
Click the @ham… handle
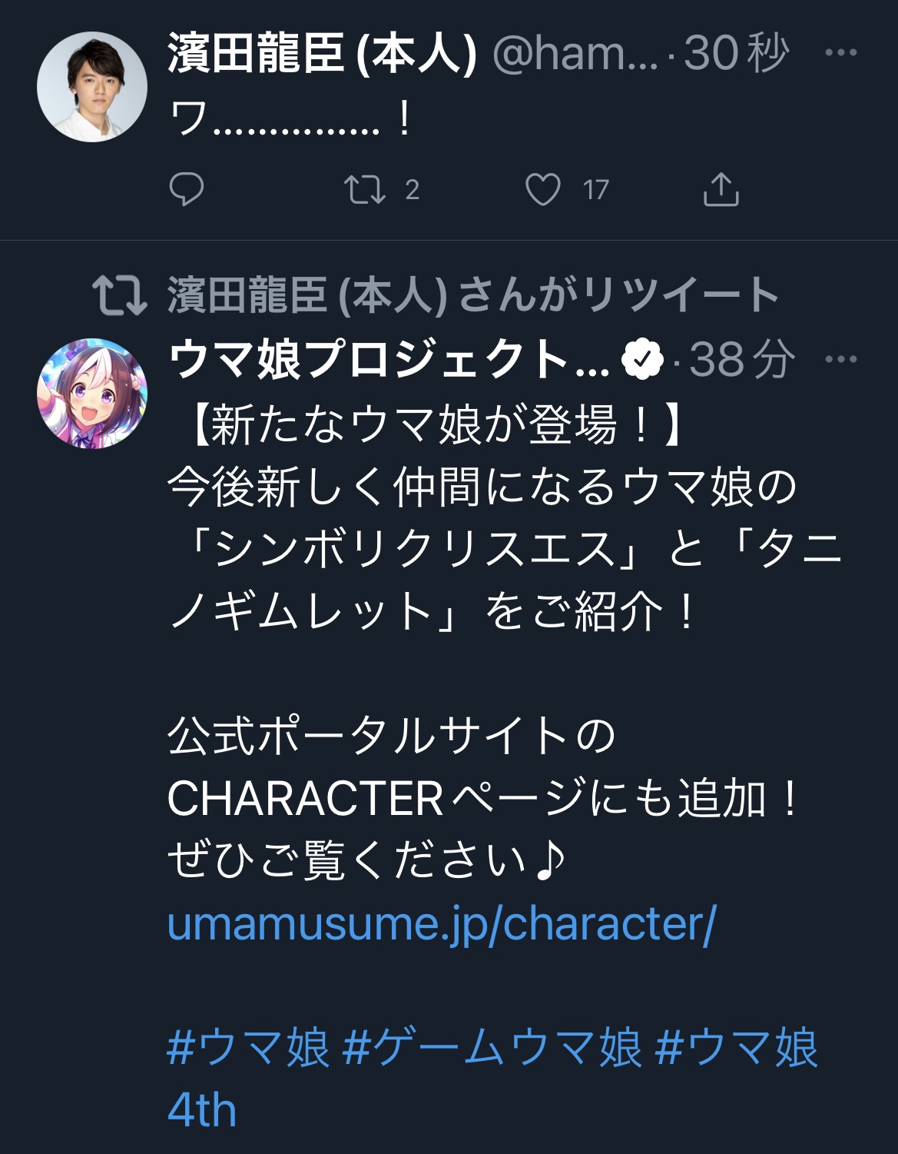575,53
